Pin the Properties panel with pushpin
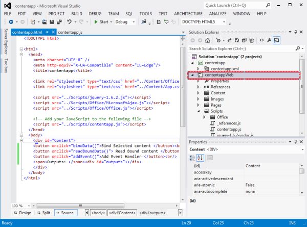The width and height of the screenshot is (307, 227). point(296,142)
